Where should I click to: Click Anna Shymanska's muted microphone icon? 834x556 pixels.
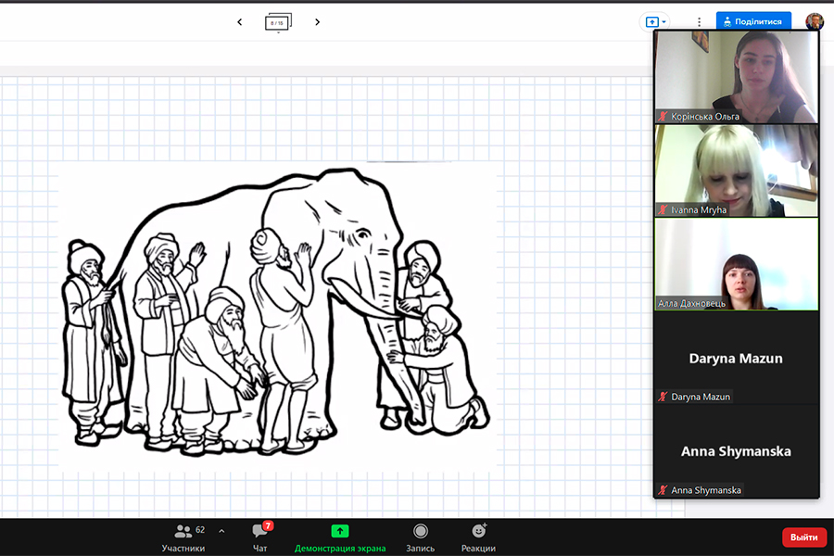tap(663, 490)
